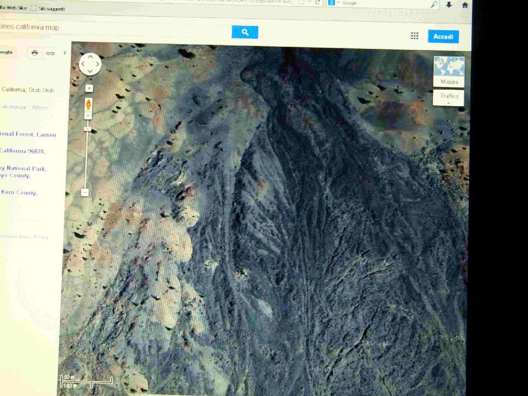Zoom in with the plus button
Screen dimensions: 528x396
click(x=88, y=116)
